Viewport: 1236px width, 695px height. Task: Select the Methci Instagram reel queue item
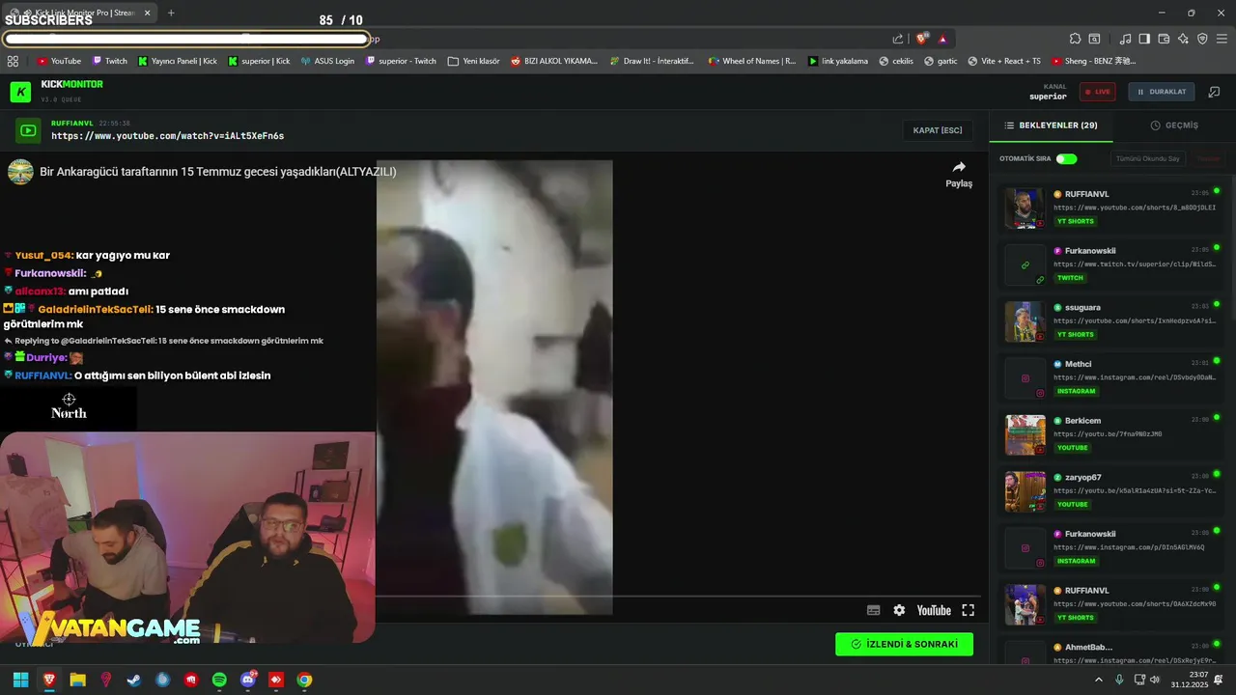[x=1110, y=377]
